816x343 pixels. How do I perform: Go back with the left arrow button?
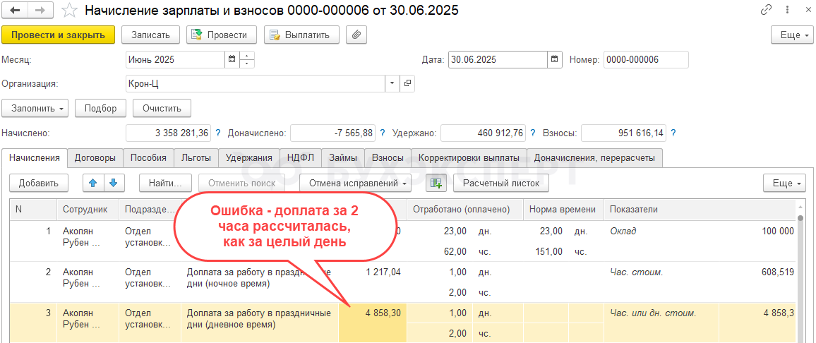16,10
